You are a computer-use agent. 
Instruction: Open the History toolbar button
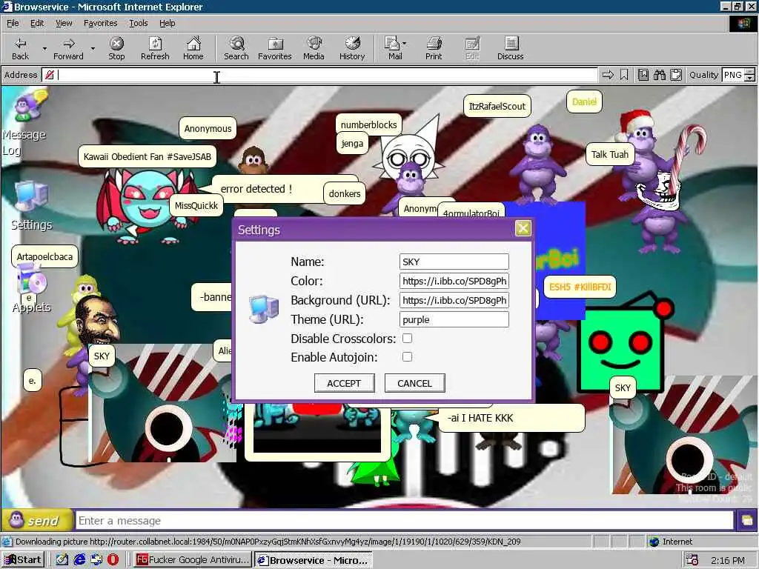(x=352, y=48)
